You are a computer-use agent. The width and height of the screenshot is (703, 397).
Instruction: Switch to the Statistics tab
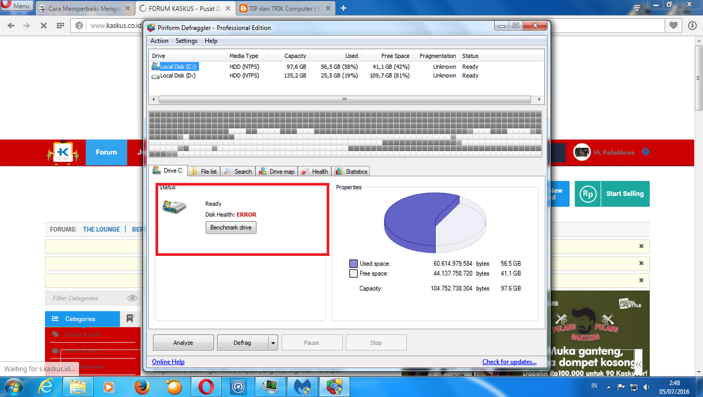point(350,171)
